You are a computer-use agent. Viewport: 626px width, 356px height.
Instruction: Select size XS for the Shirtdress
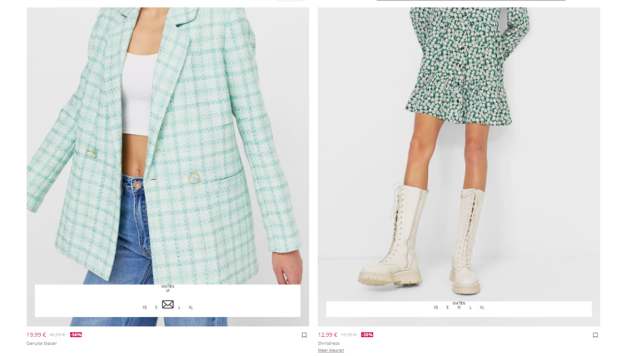tap(435, 308)
